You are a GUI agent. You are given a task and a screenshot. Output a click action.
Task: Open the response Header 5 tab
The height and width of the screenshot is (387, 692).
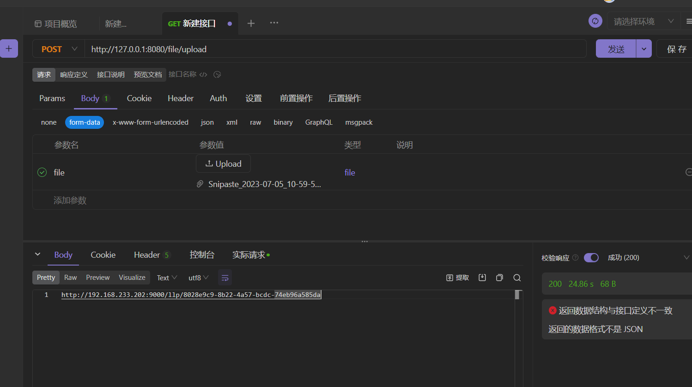pyautogui.click(x=152, y=255)
